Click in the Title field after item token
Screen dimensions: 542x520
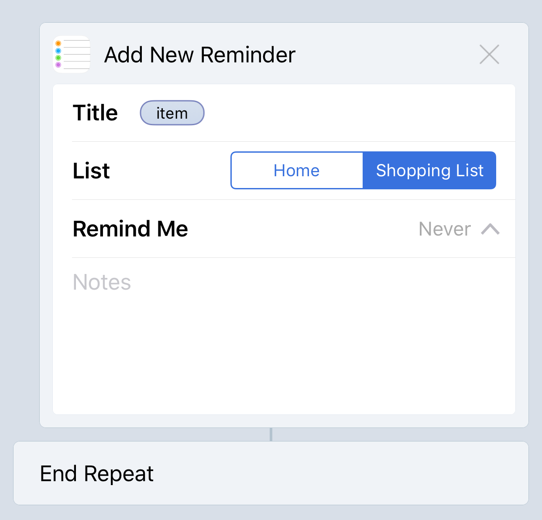[x=358, y=113]
